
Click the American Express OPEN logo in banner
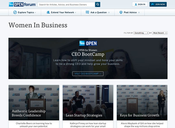coord(88,43)
